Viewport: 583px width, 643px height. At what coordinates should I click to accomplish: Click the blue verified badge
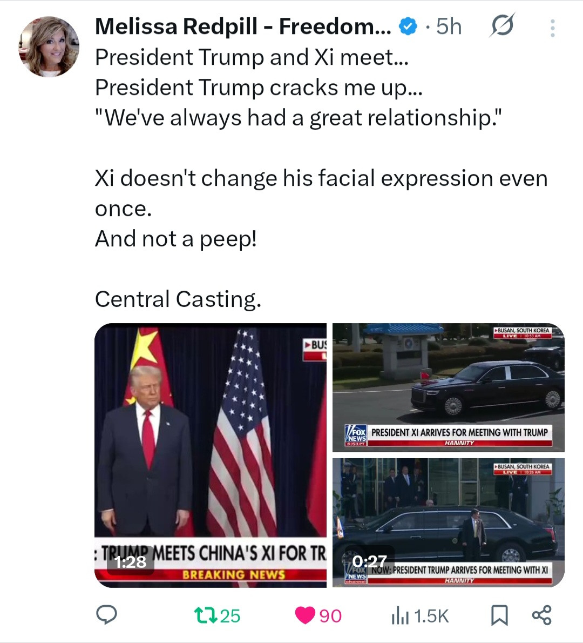pos(408,25)
